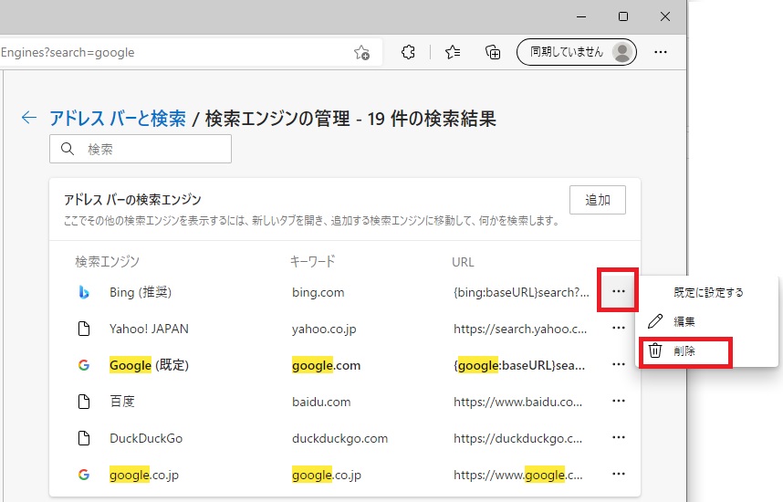
Task: Click the 検索エンジン column header
Action: point(107,261)
